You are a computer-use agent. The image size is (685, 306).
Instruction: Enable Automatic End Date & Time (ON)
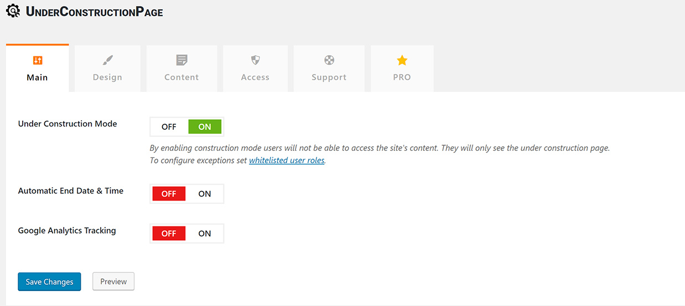click(x=205, y=194)
